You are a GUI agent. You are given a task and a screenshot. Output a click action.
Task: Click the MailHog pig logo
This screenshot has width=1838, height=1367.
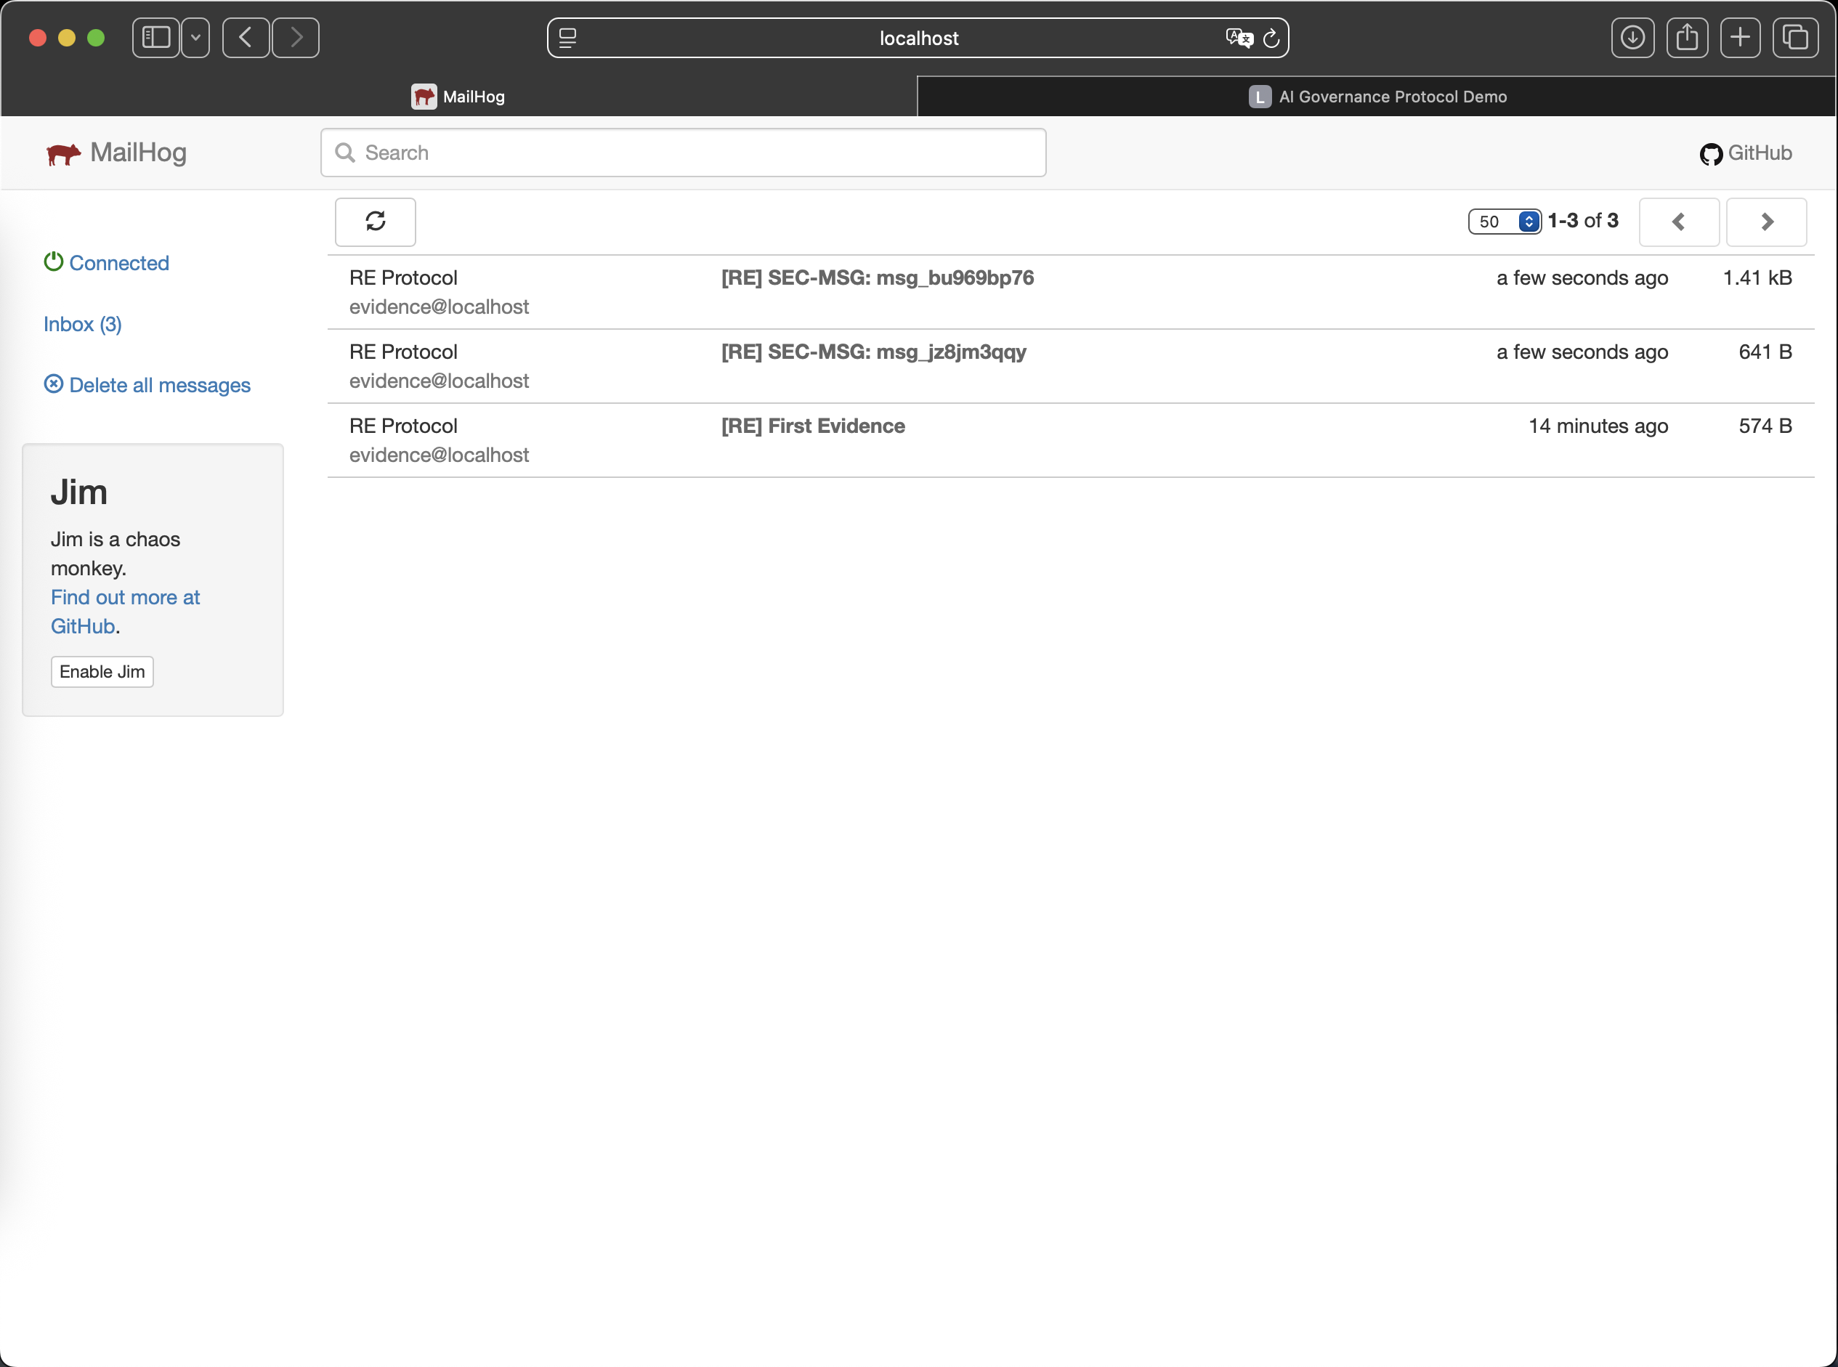(x=63, y=153)
